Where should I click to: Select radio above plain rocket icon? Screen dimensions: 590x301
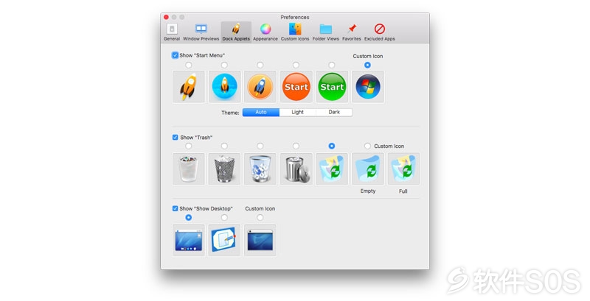(x=189, y=65)
